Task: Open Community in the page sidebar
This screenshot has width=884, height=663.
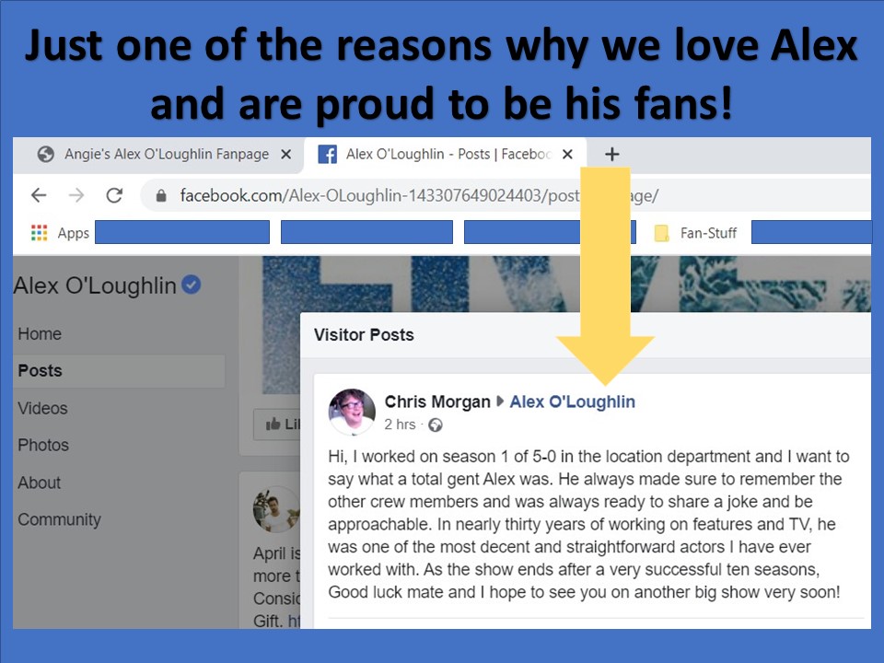Action: tap(59, 519)
